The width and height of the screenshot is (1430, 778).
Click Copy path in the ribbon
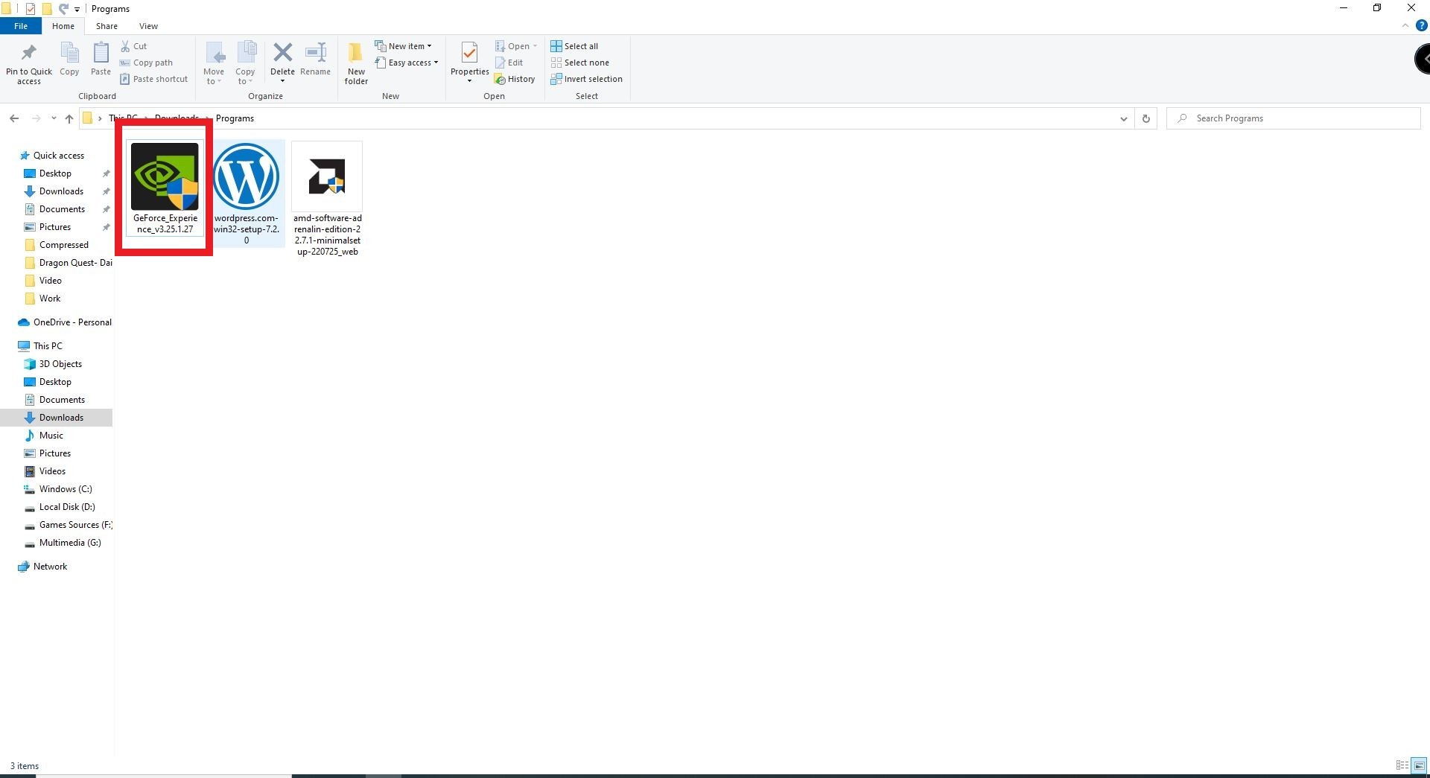[147, 63]
